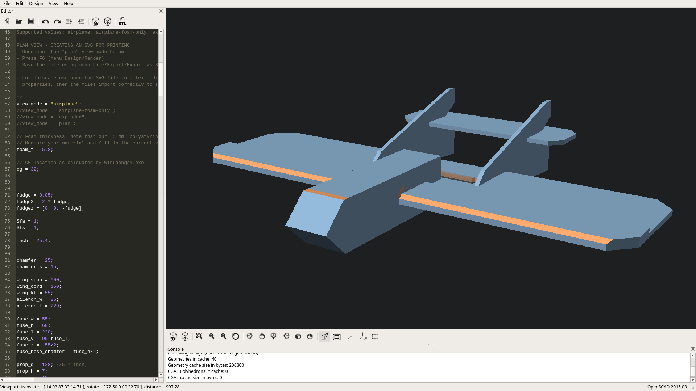Click the commented view_mode = "exploded" line
The width and height of the screenshot is (696, 391).
point(52,117)
